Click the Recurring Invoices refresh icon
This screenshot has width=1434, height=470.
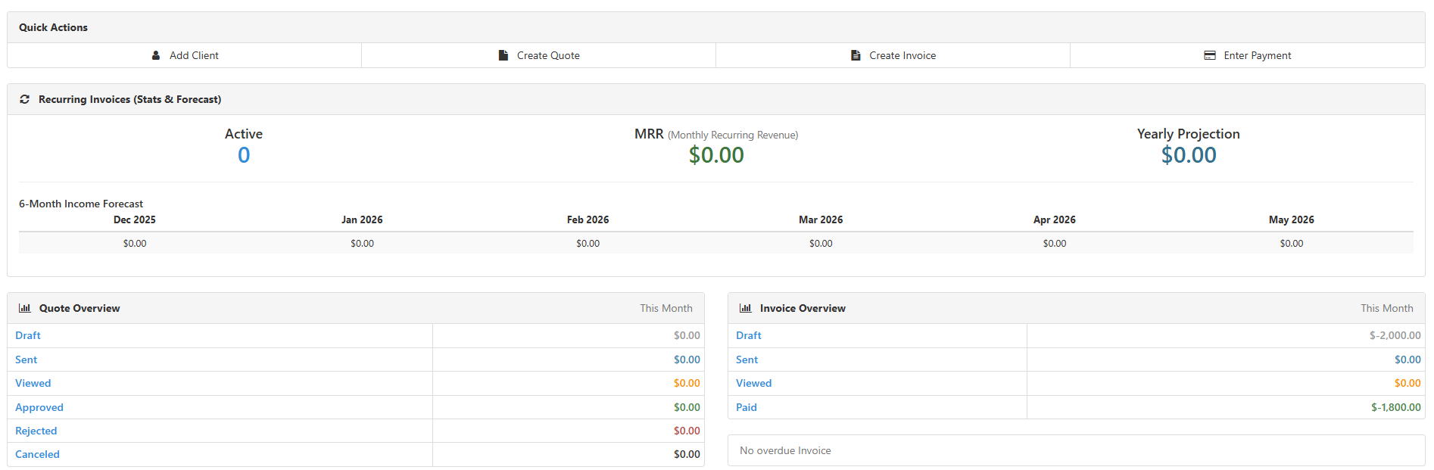pyautogui.click(x=25, y=99)
